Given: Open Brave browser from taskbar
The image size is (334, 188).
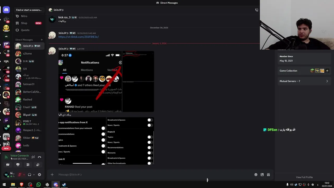Looking at the screenshot, I should (x=22, y=185).
